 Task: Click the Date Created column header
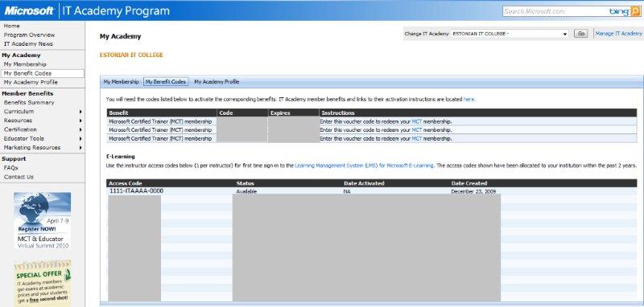point(469,183)
